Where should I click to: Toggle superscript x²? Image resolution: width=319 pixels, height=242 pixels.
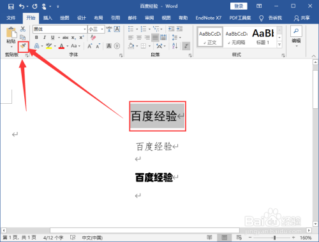pyautogui.click(x=82, y=38)
